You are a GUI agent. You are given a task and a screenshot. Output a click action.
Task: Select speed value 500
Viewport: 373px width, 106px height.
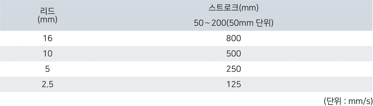234,54
